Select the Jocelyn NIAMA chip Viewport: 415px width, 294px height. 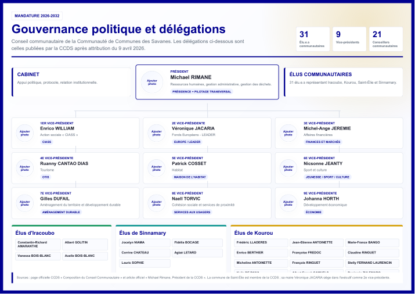145,243
